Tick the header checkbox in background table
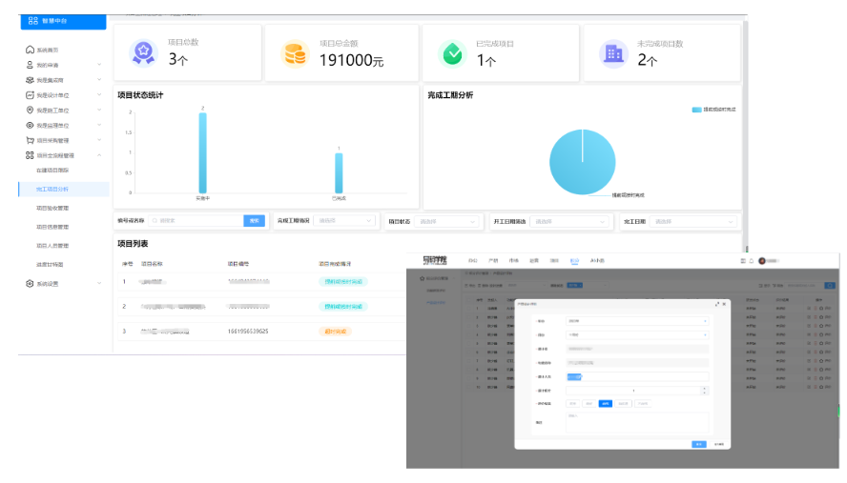847x483 pixels. [x=468, y=299]
